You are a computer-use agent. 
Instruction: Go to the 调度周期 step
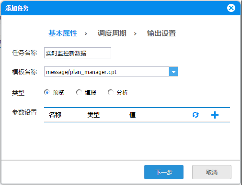pos(112,33)
